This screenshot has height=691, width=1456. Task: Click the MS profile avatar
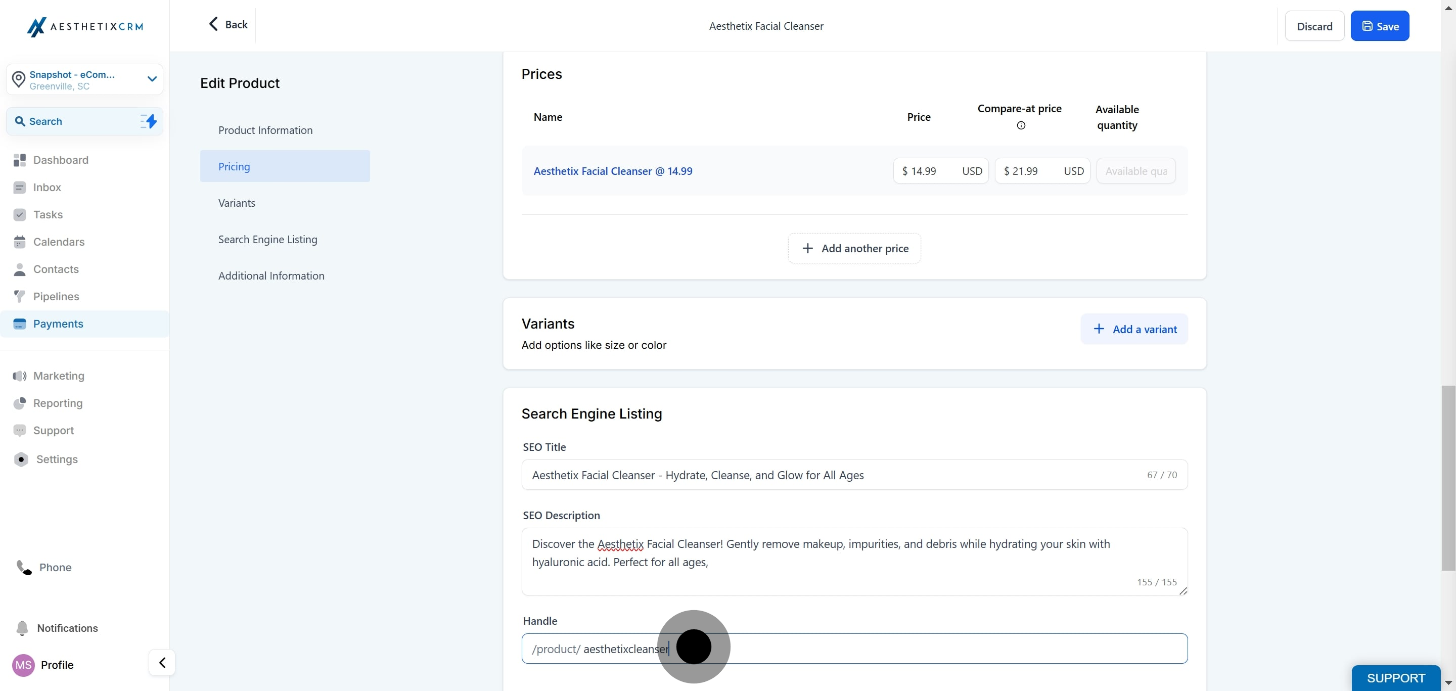(x=23, y=665)
